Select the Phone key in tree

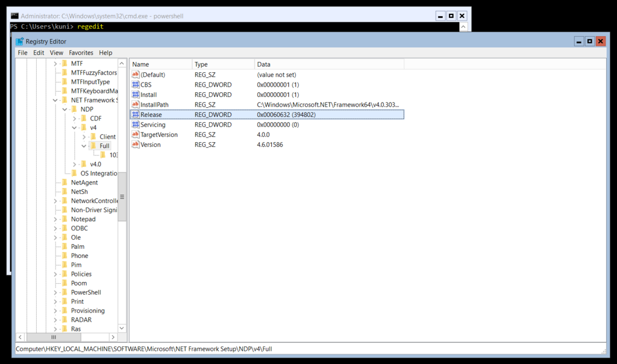(80, 256)
